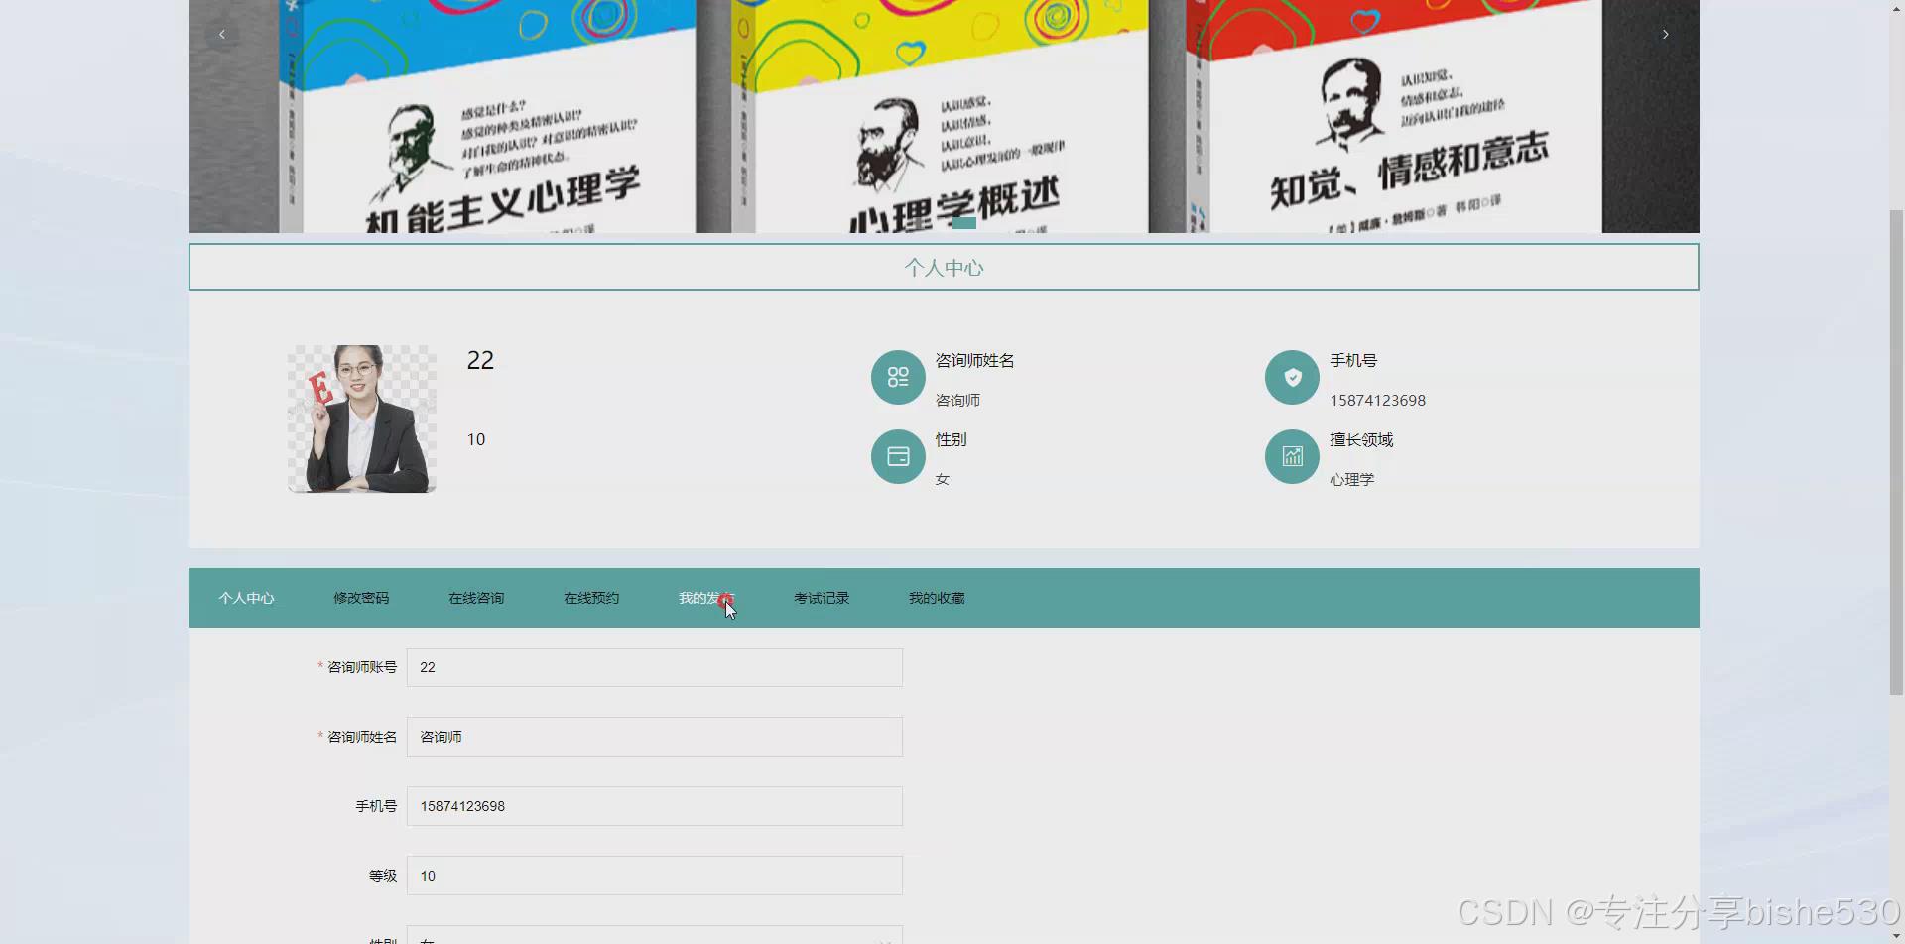This screenshot has height=944, width=1905.
Task: Click the 心理学 specialty text
Action: [1351, 479]
